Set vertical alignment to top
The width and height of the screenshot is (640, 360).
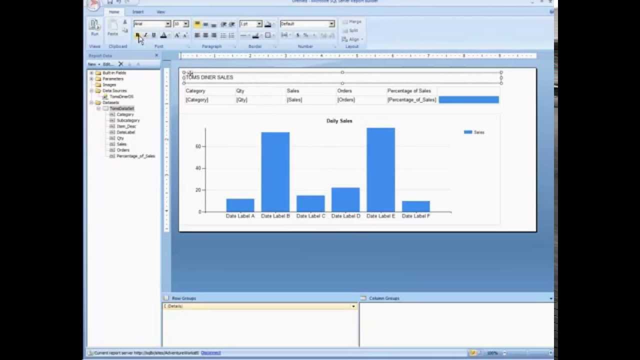[x=197, y=24]
